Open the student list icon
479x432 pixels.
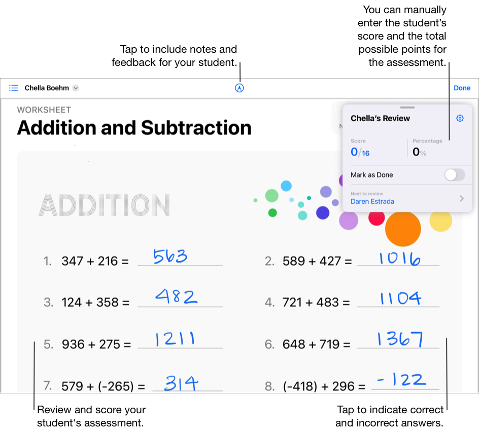(14, 88)
